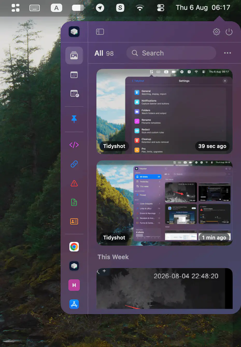The image size is (241, 347).
Task: Open the three-dot more options menu
Action: pos(228,53)
